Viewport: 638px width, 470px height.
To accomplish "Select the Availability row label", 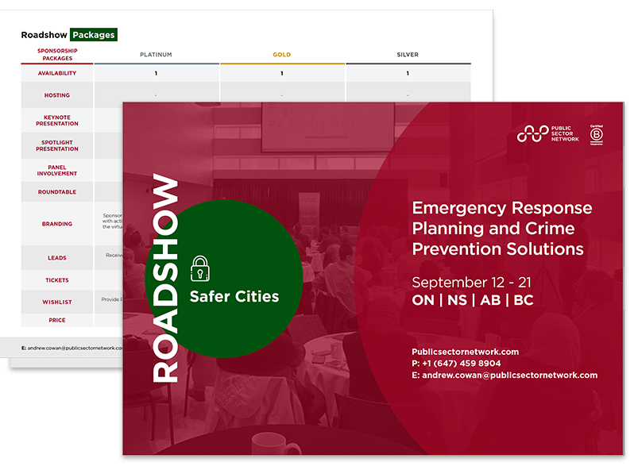I will [x=57, y=73].
